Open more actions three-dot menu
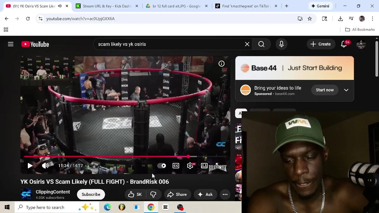 [225, 194]
